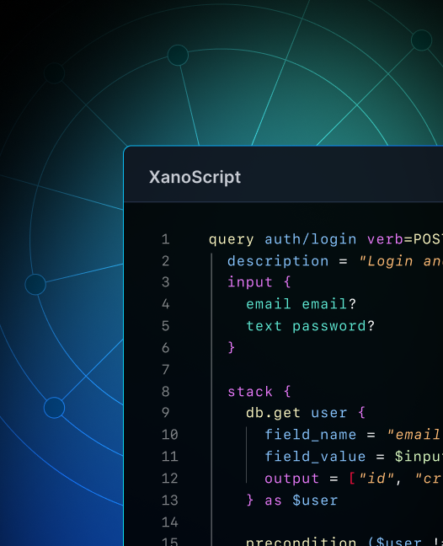Click 'field_value' on line 11

point(315,457)
